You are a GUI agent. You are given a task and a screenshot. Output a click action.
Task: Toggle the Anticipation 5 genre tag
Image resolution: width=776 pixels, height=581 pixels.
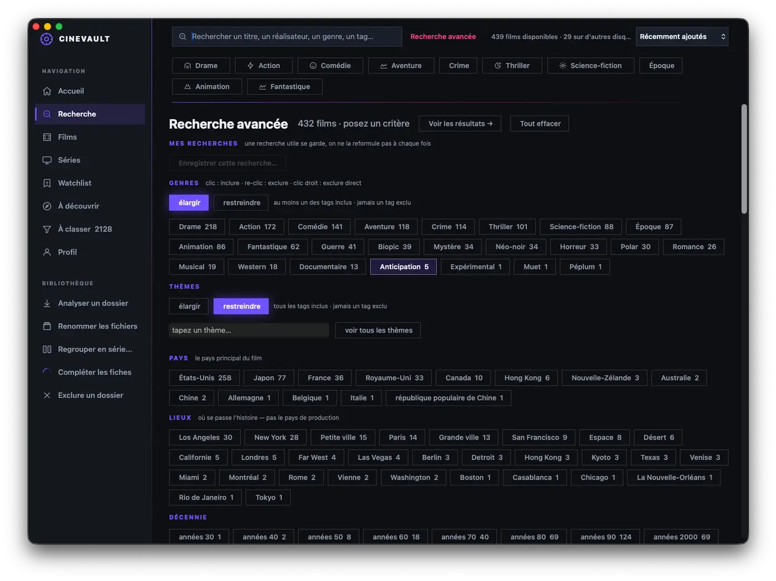coord(404,267)
